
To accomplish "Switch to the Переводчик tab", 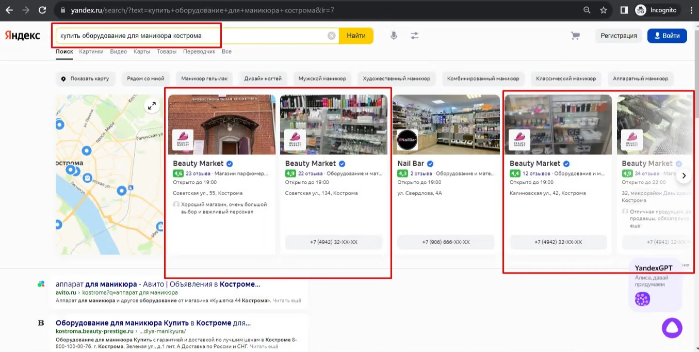I will click(199, 52).
